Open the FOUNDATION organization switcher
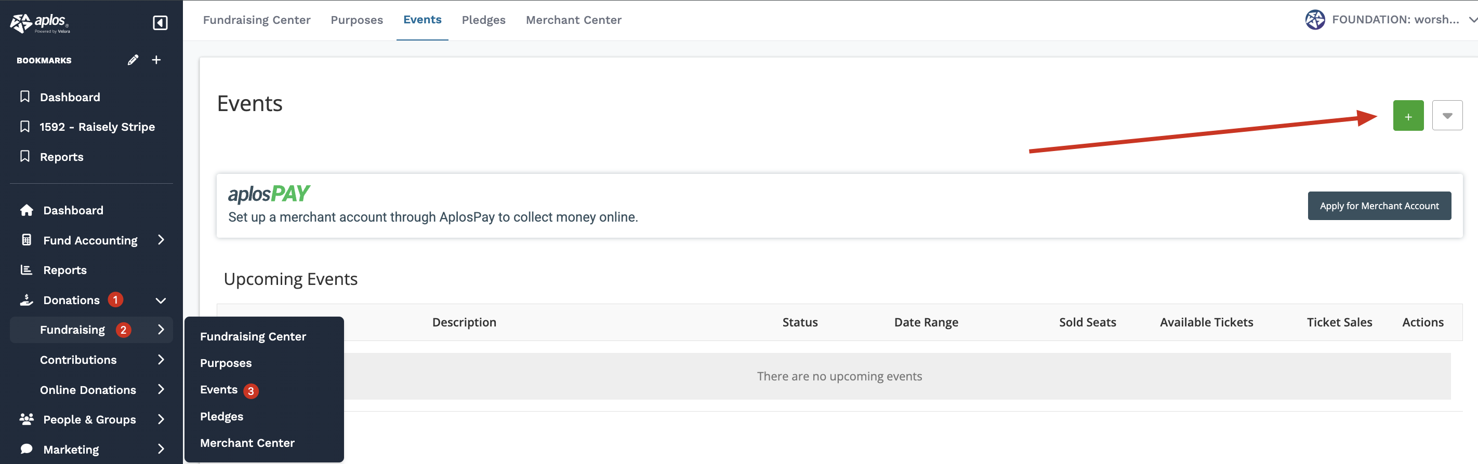1478x464 pixels. pyautogui.click(x=1389, y=20)
